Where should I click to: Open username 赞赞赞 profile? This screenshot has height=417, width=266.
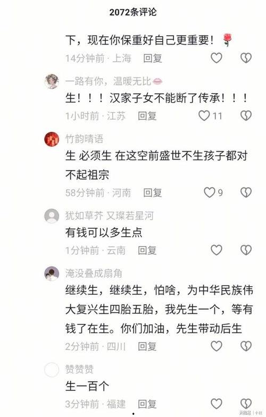click(x=80, y=369)
